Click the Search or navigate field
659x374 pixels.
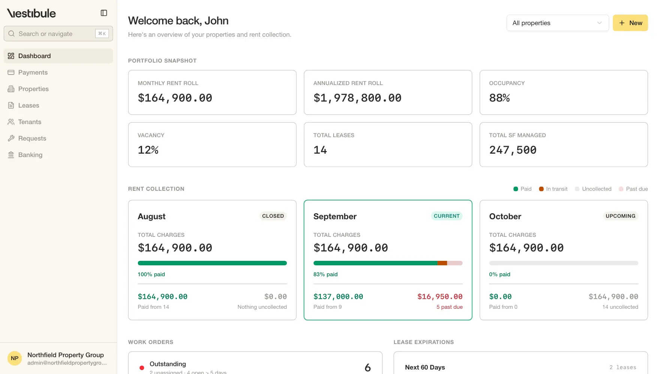(58, 34)
